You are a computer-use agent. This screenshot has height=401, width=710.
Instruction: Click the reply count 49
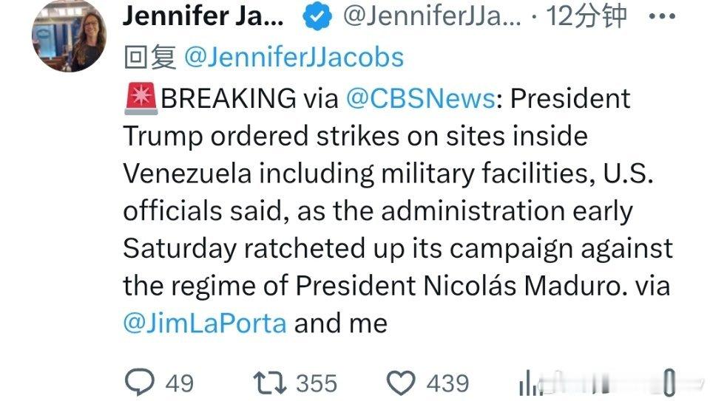[179, 383]
